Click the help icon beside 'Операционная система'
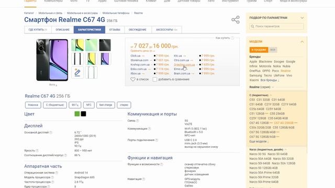Screen dimensions: 335x188 [57, 173]
